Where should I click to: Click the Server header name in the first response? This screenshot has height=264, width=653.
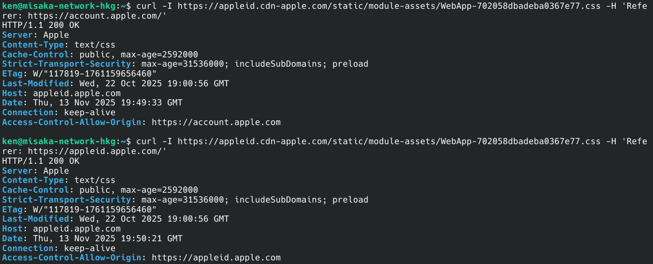click(14, 35)
